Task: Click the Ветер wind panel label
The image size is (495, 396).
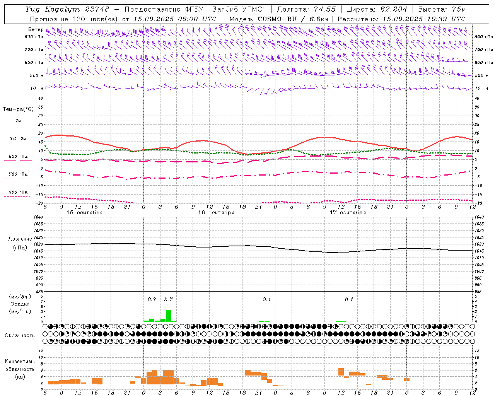Action: point(36,29)
